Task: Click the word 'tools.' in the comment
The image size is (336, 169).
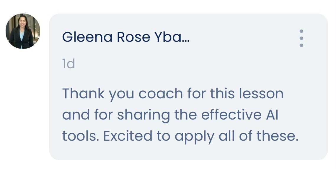Action: pos(79,136)
